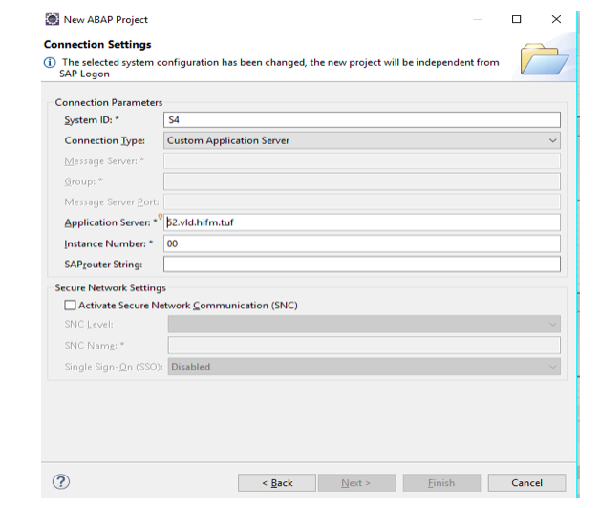Enable Activate Secure Network Communication checkbox
Viewport: 600px width, 508px height.
coord(70,306)
